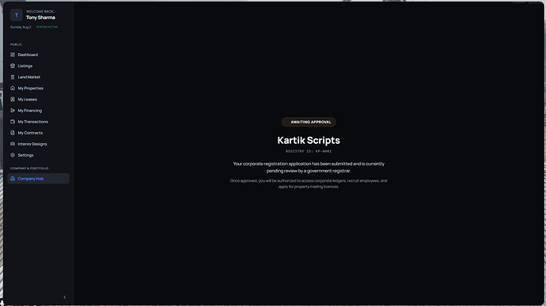Click the My Leases icon

click(13, 99)
